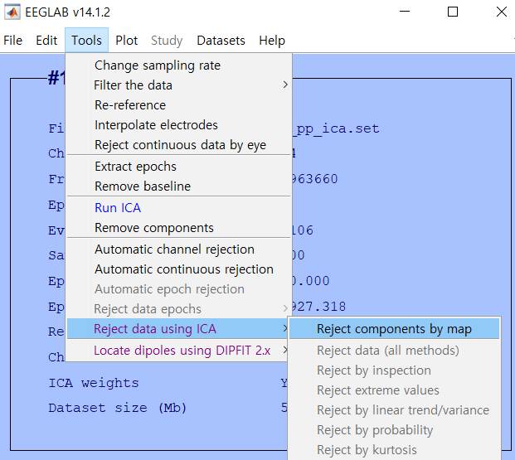Open the Edit menu
This screenshot has width=515, height=460.
click(x=46, y=41)
